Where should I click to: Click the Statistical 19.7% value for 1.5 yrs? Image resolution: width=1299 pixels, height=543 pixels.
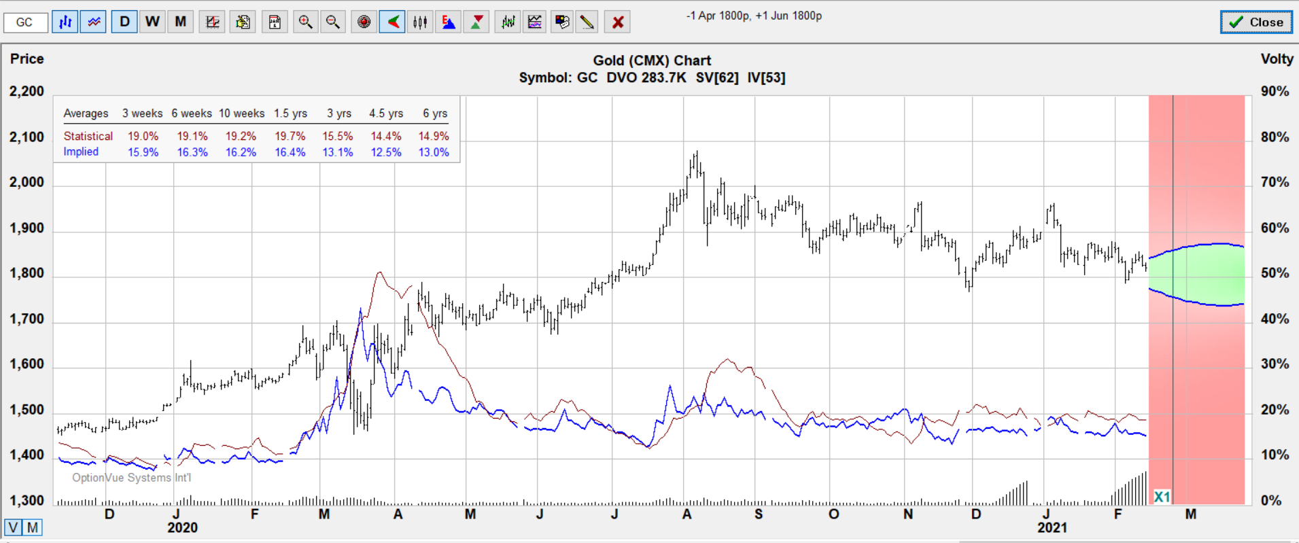point(290,136)
